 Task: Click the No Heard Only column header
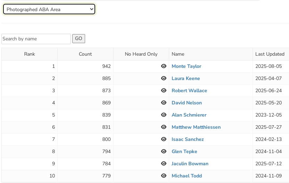point(141,54)
